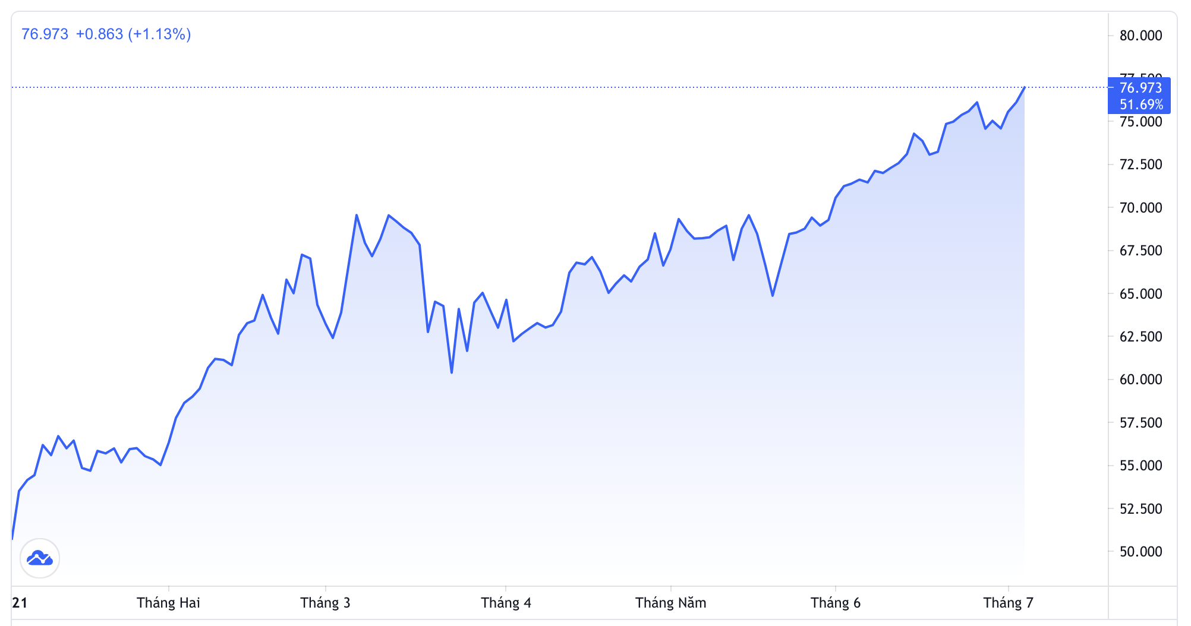
Task: Select the Tháng 6 label on the time axis
Action: [835, 603]
